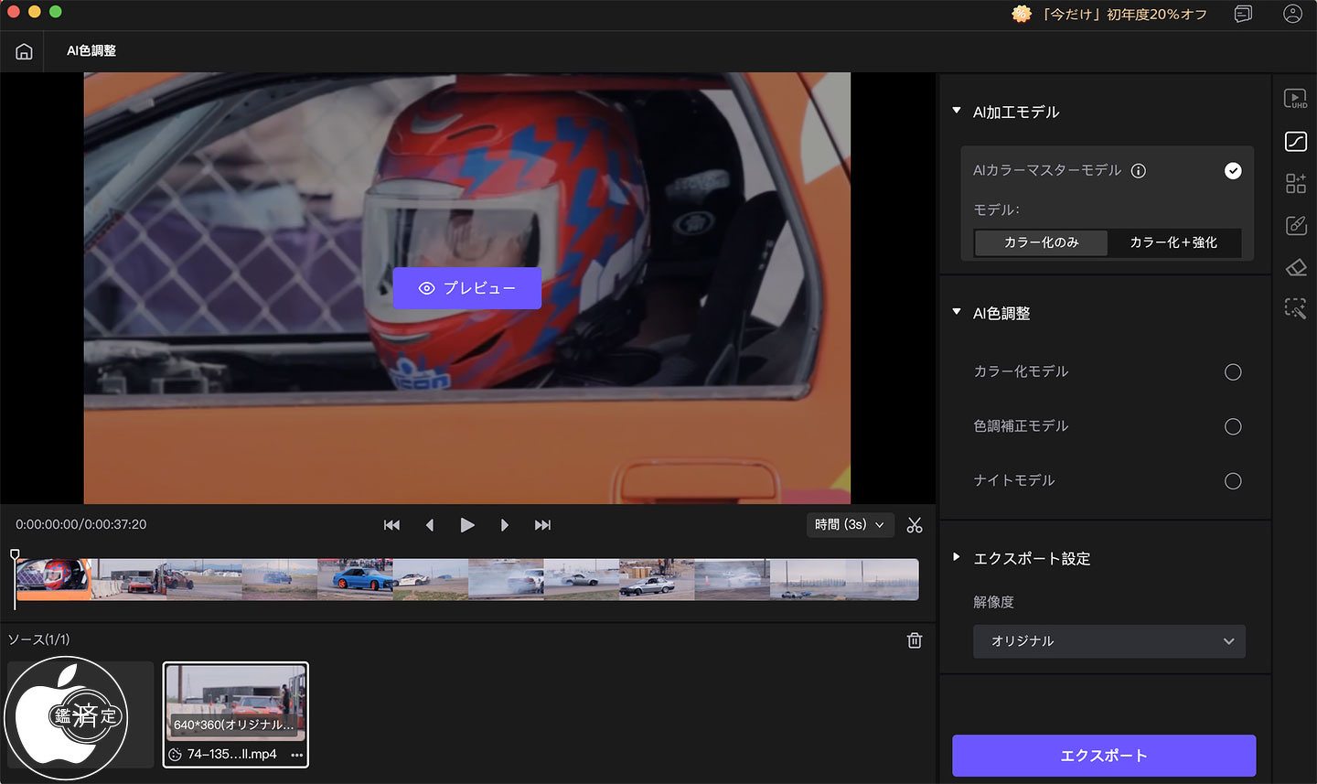Click the プレビュー button on the video
Image resolution: width=1317 pixels, height=784 pixels.
466,288
